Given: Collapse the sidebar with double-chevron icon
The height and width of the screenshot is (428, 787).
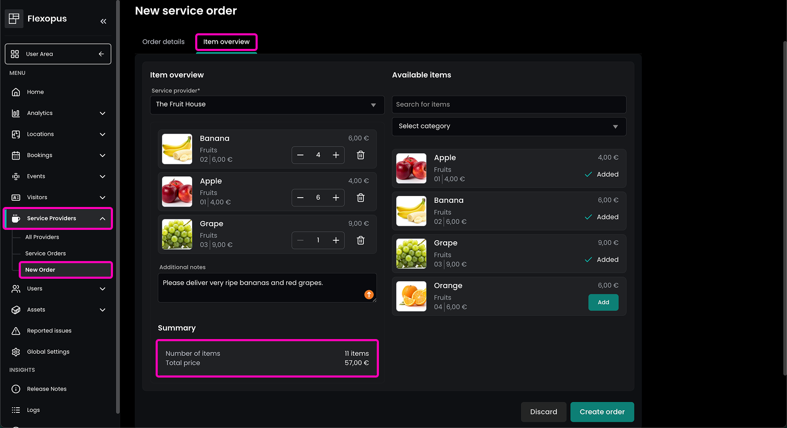Looking at the screenshot, I should tap(103, 21).
